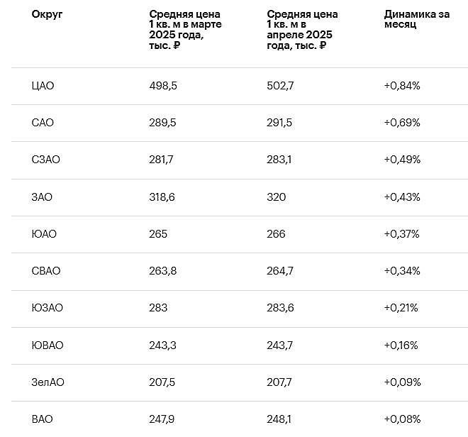This screenshot has width=468, height=437.
Task: Select the ЦАО district row label
Action: tap(43, 86)
